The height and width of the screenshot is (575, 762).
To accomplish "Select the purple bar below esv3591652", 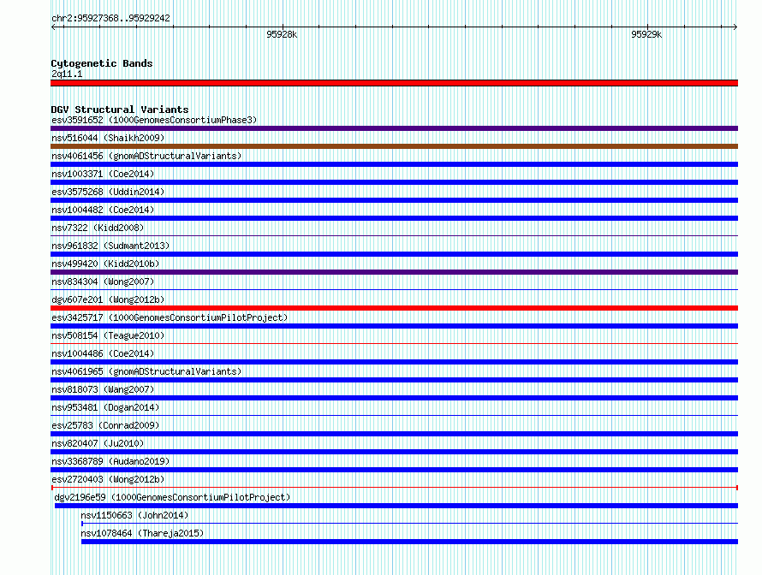I will (394, 128).
